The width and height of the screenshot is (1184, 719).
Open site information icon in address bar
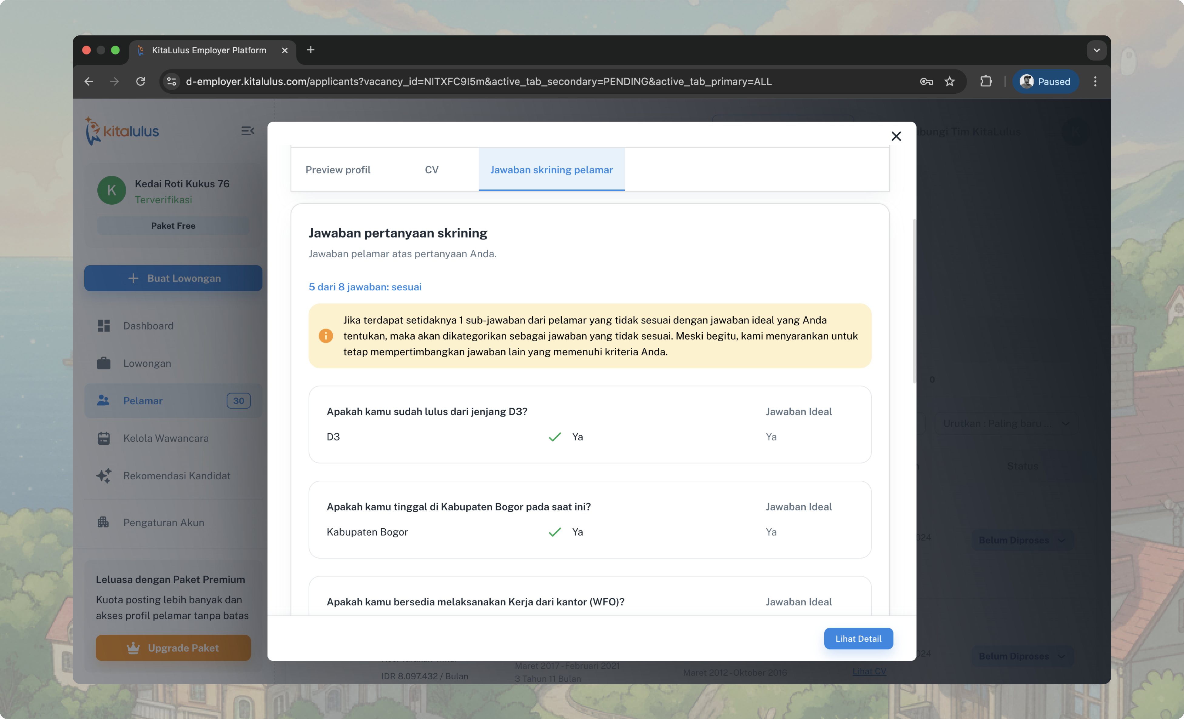(172, 82)
